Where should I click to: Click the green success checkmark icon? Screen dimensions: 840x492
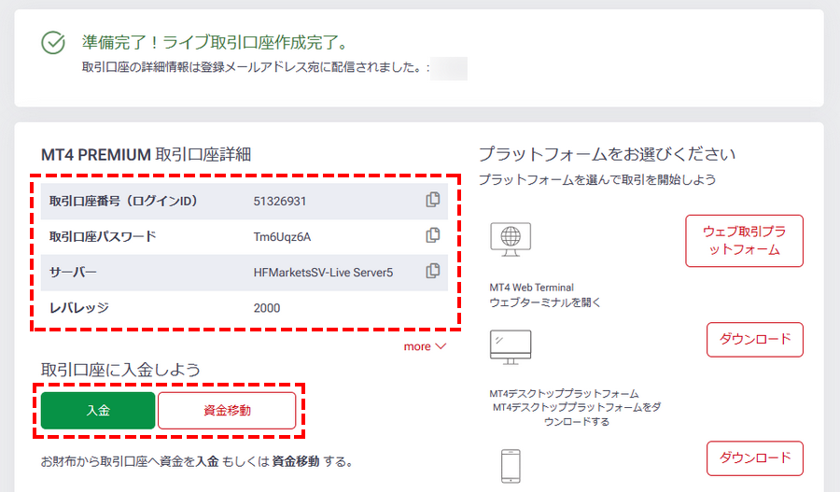coord(53,42)
